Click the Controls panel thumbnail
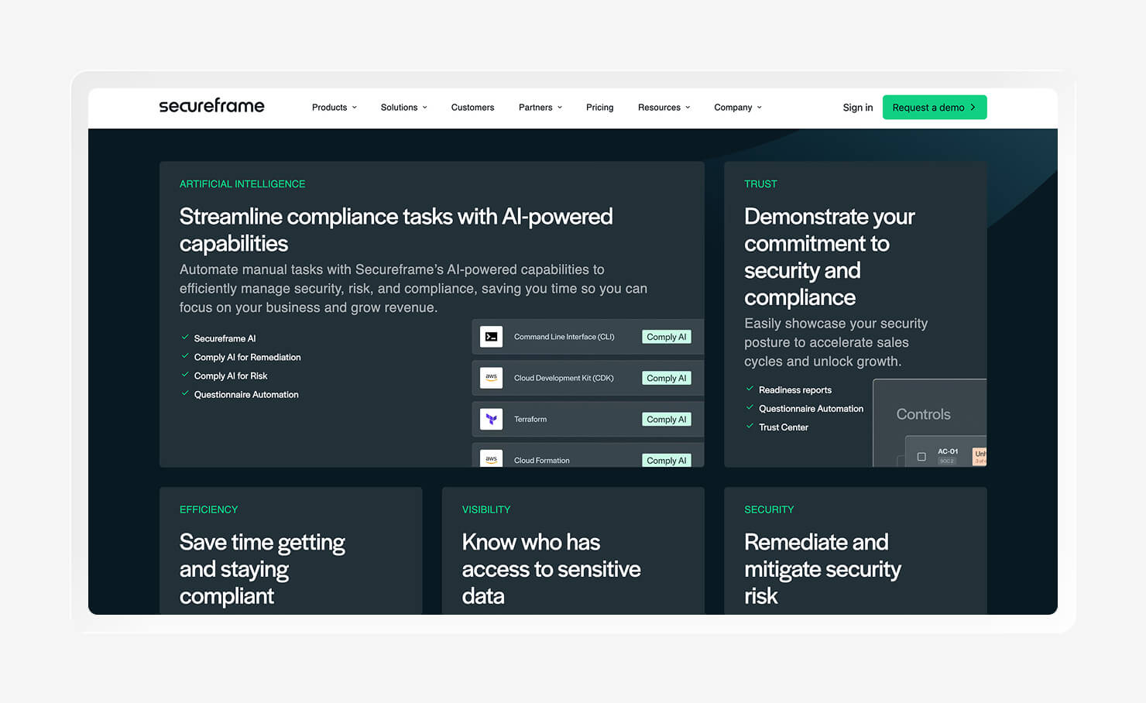The width and height of the screenshot is (1146, 703). pos(930,423)
